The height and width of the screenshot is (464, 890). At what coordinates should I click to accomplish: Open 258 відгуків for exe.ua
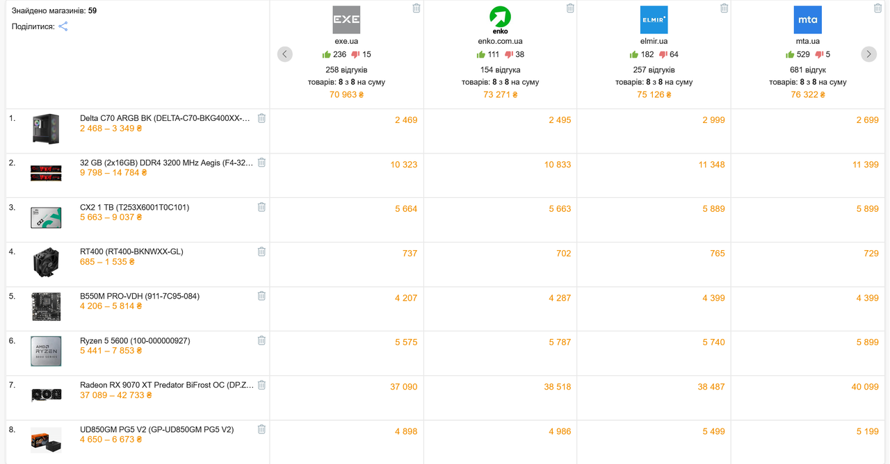(x=346, y=69)
